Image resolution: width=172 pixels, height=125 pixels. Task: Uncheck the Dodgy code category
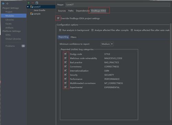(65, 54)
